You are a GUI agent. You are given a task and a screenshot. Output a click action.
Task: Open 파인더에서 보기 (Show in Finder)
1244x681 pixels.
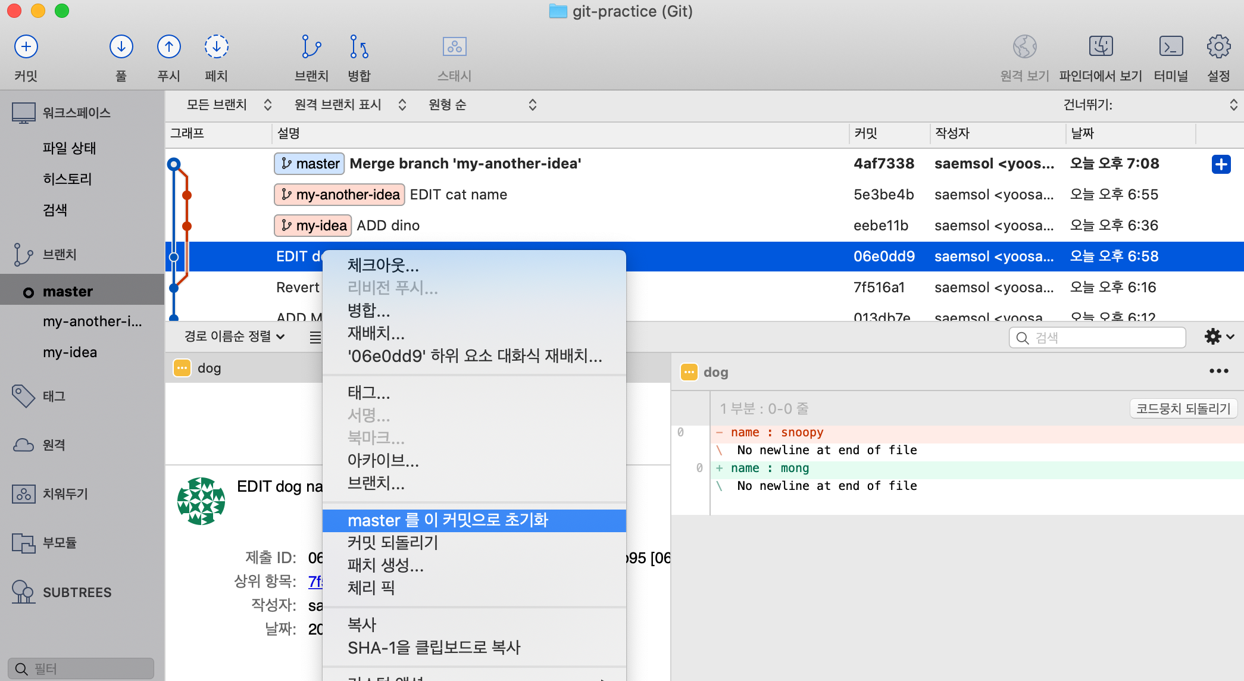(1101, 47)
